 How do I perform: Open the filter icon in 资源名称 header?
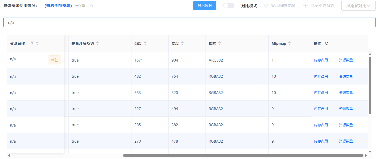click(x=32, y=43)
